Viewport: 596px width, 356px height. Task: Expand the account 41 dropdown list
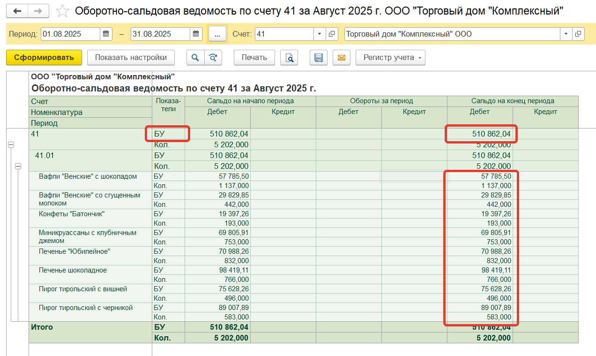320,34
